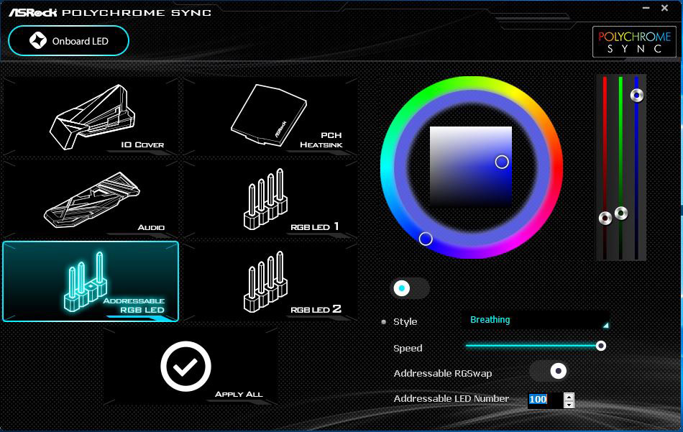
Task: Click the ASRock logo in title bar
Action: [32, 12]
